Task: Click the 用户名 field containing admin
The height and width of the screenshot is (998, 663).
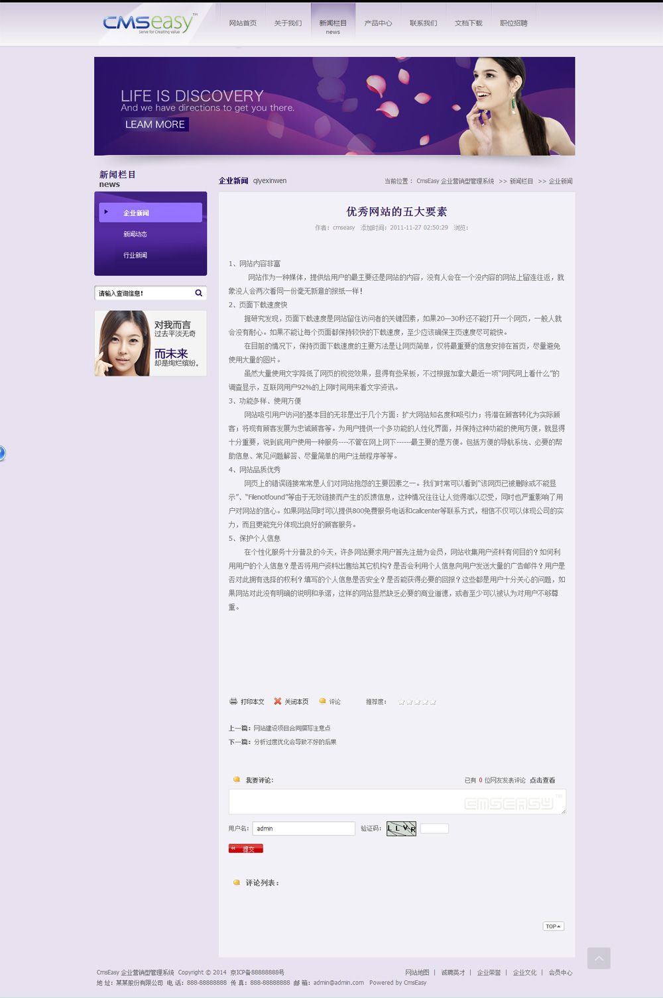Action: [304, 828]
